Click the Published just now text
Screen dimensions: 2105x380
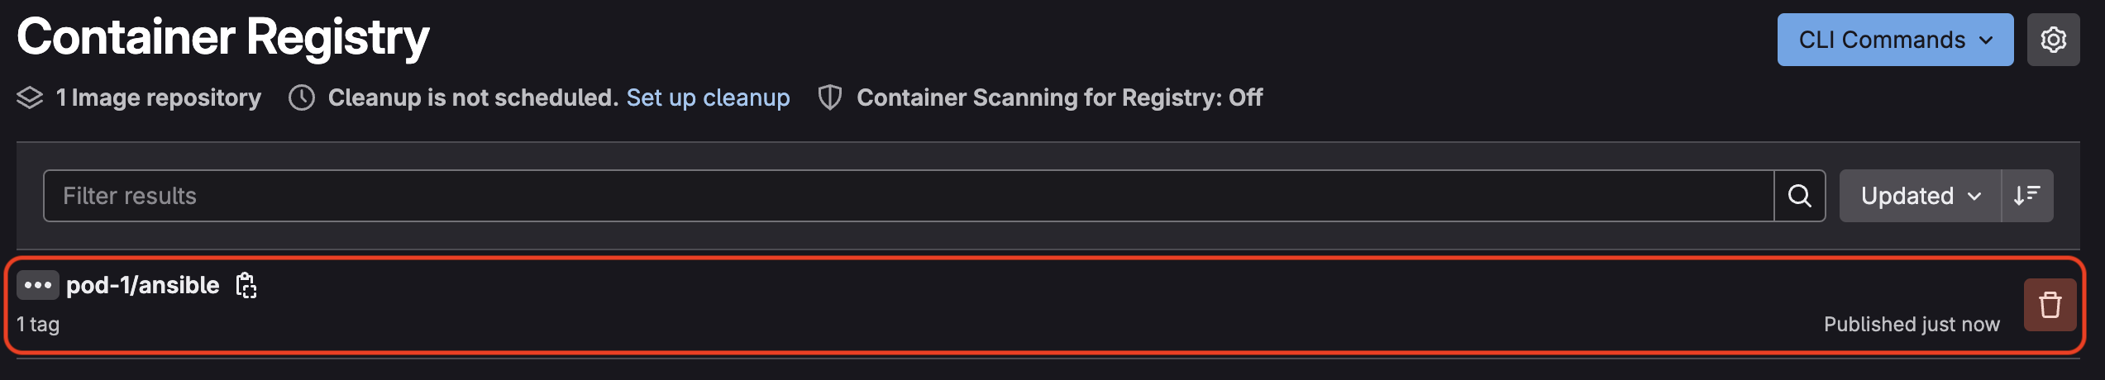[x=1912, y=325]
